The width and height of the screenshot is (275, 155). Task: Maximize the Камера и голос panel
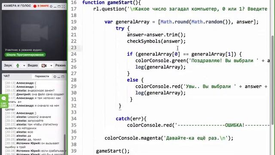coord(59,6)
